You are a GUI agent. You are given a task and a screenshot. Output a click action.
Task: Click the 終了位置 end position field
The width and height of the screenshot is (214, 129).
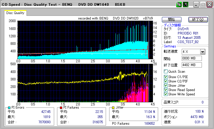[192, 65]
